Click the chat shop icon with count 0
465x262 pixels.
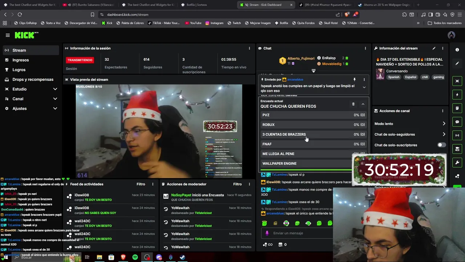pyautogui.click(x=283, y=245)
